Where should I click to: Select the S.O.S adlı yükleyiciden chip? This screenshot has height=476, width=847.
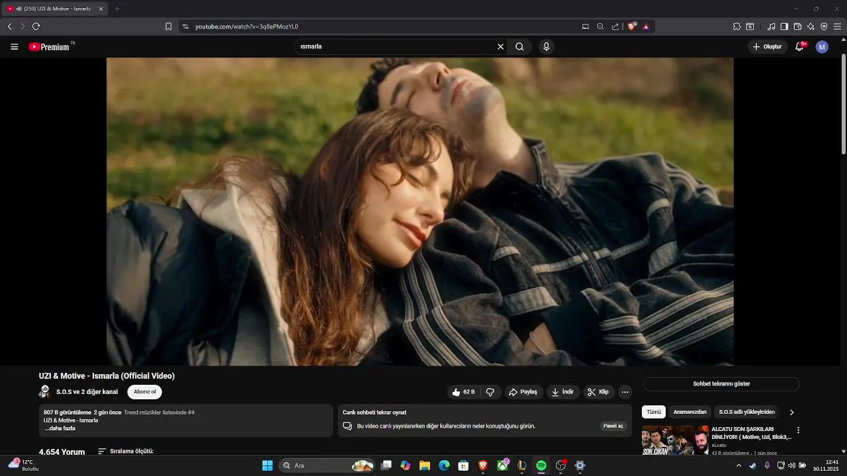(x=747, y=412)
